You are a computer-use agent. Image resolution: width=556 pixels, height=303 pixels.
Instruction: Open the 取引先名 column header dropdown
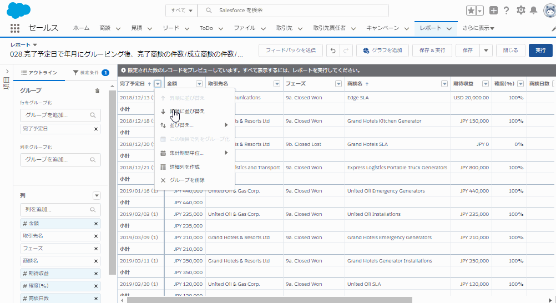pos(277,84)
